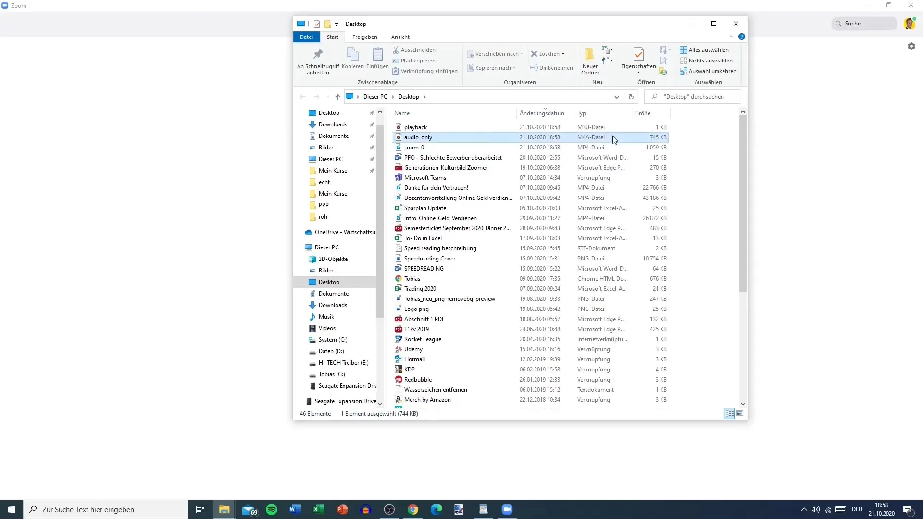
Task: Click the Zoom Suche search box
Action: click(x=864, y=24)
